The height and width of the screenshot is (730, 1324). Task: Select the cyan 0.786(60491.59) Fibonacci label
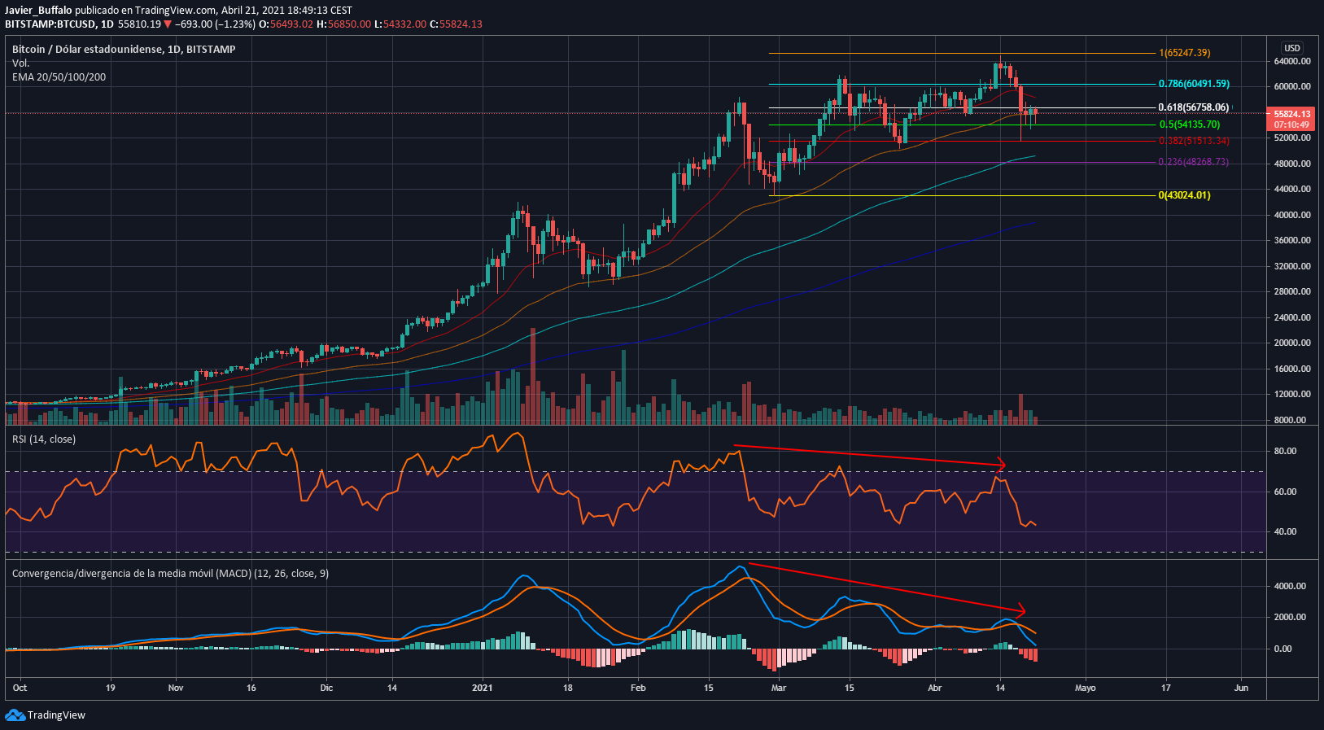[x=1194, y=84]
